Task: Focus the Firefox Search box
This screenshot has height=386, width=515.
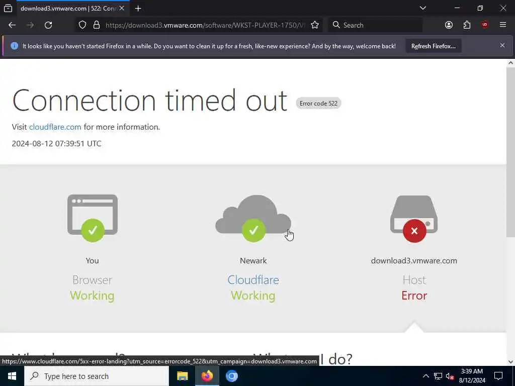Action: coord(375,25)
